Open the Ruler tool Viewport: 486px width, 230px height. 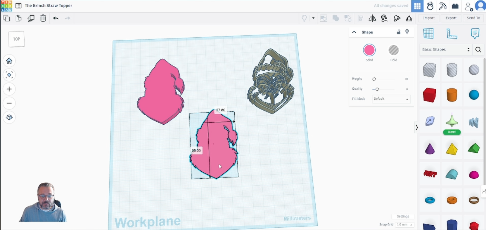[452, 34]
